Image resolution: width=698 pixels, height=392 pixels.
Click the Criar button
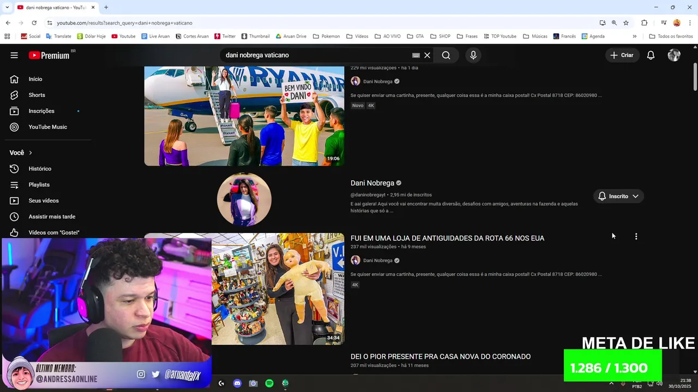(x=622, y=55)
